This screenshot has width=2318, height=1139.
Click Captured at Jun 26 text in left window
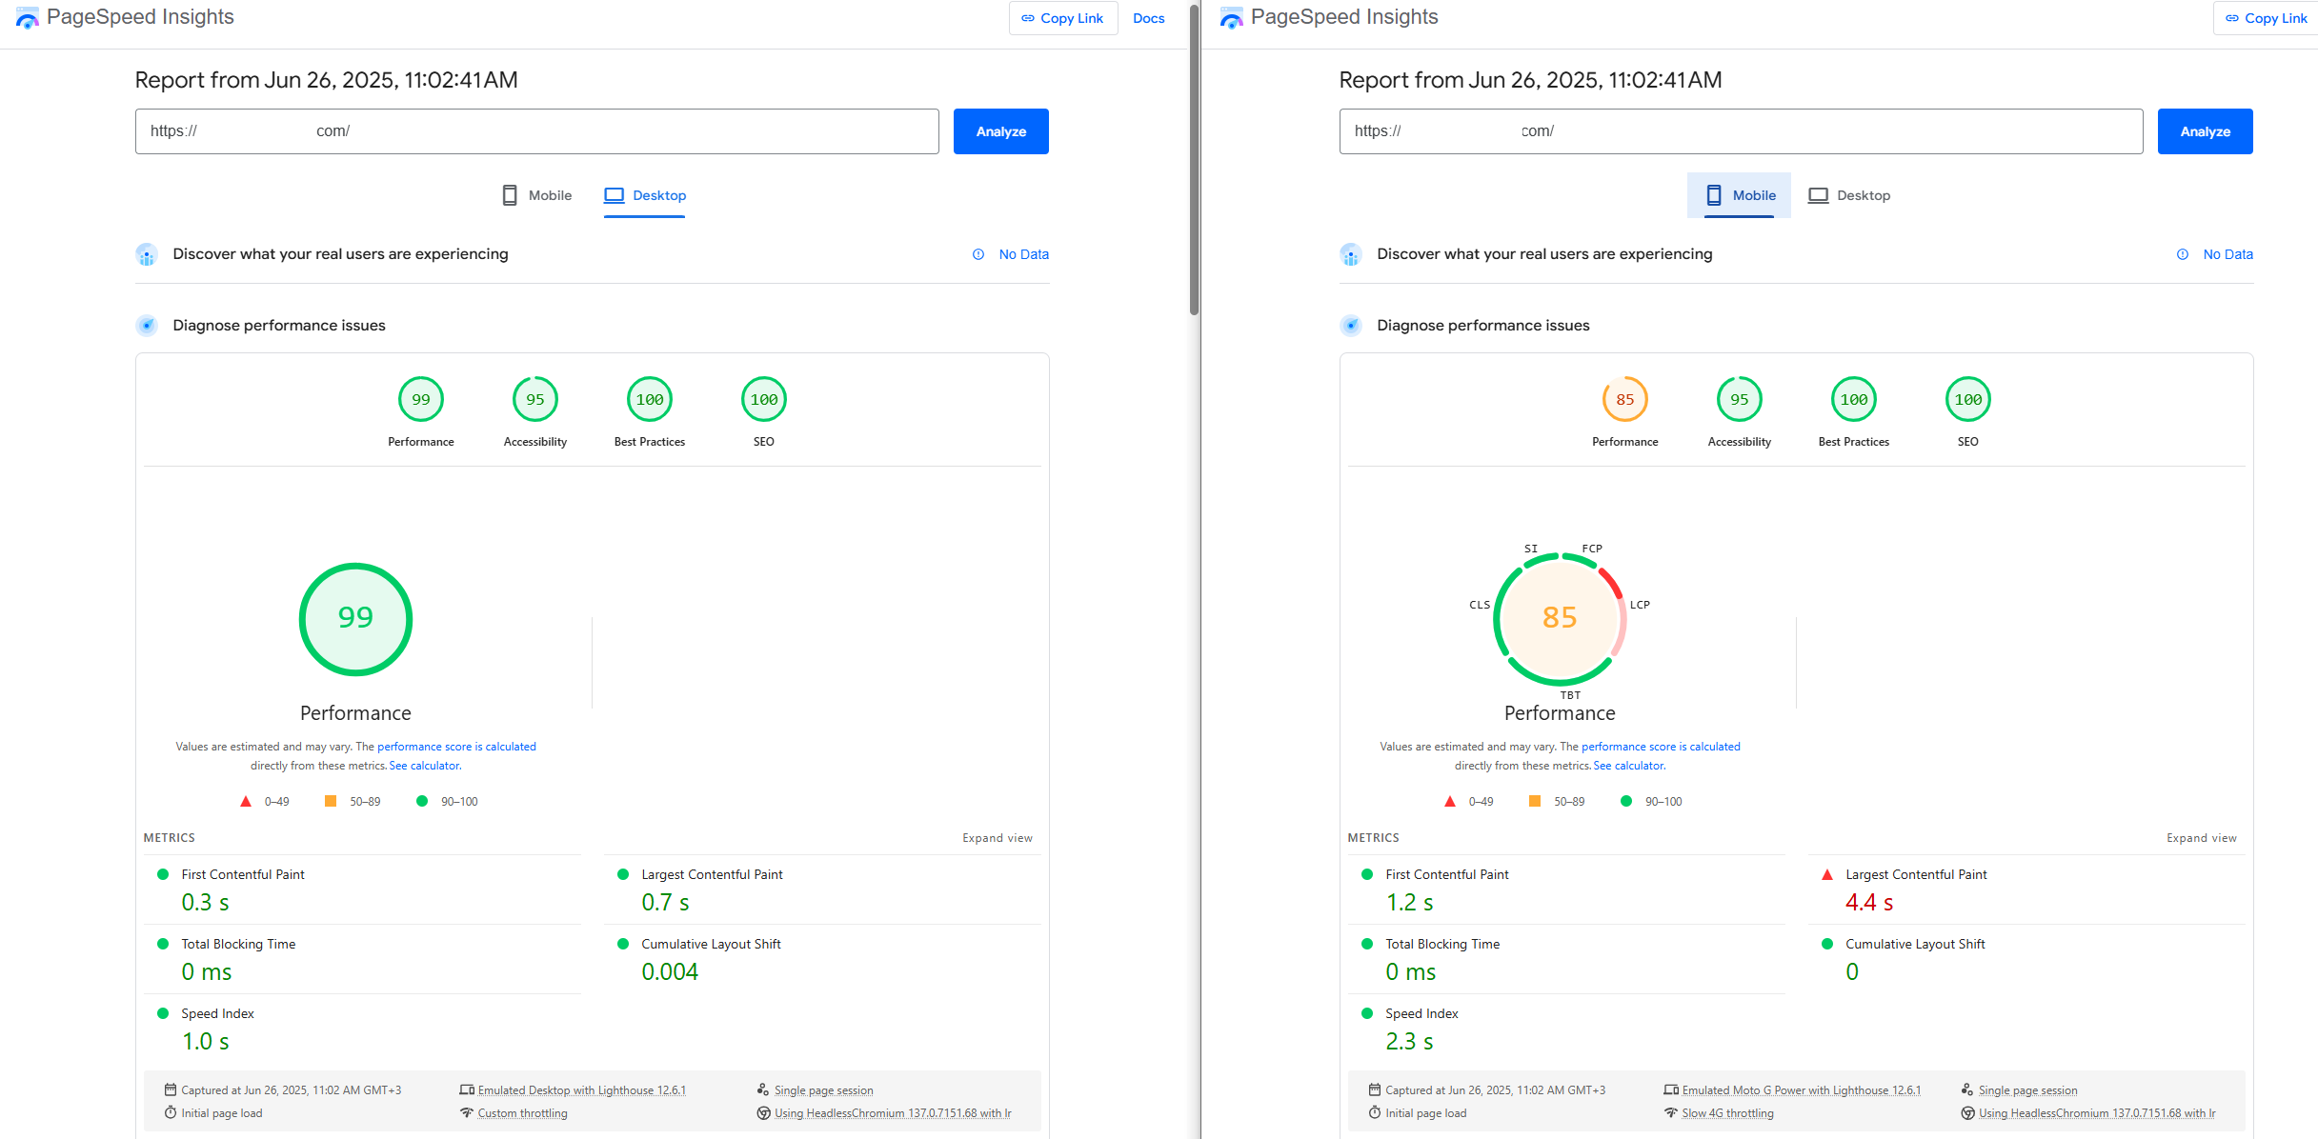[x=291, y=1090]
